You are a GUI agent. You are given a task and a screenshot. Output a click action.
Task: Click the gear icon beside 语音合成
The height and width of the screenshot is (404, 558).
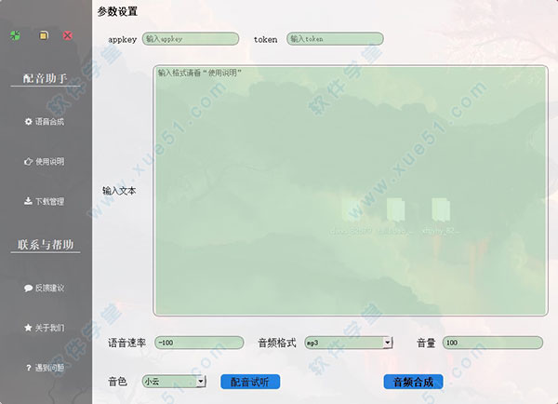tap(28, 122)
